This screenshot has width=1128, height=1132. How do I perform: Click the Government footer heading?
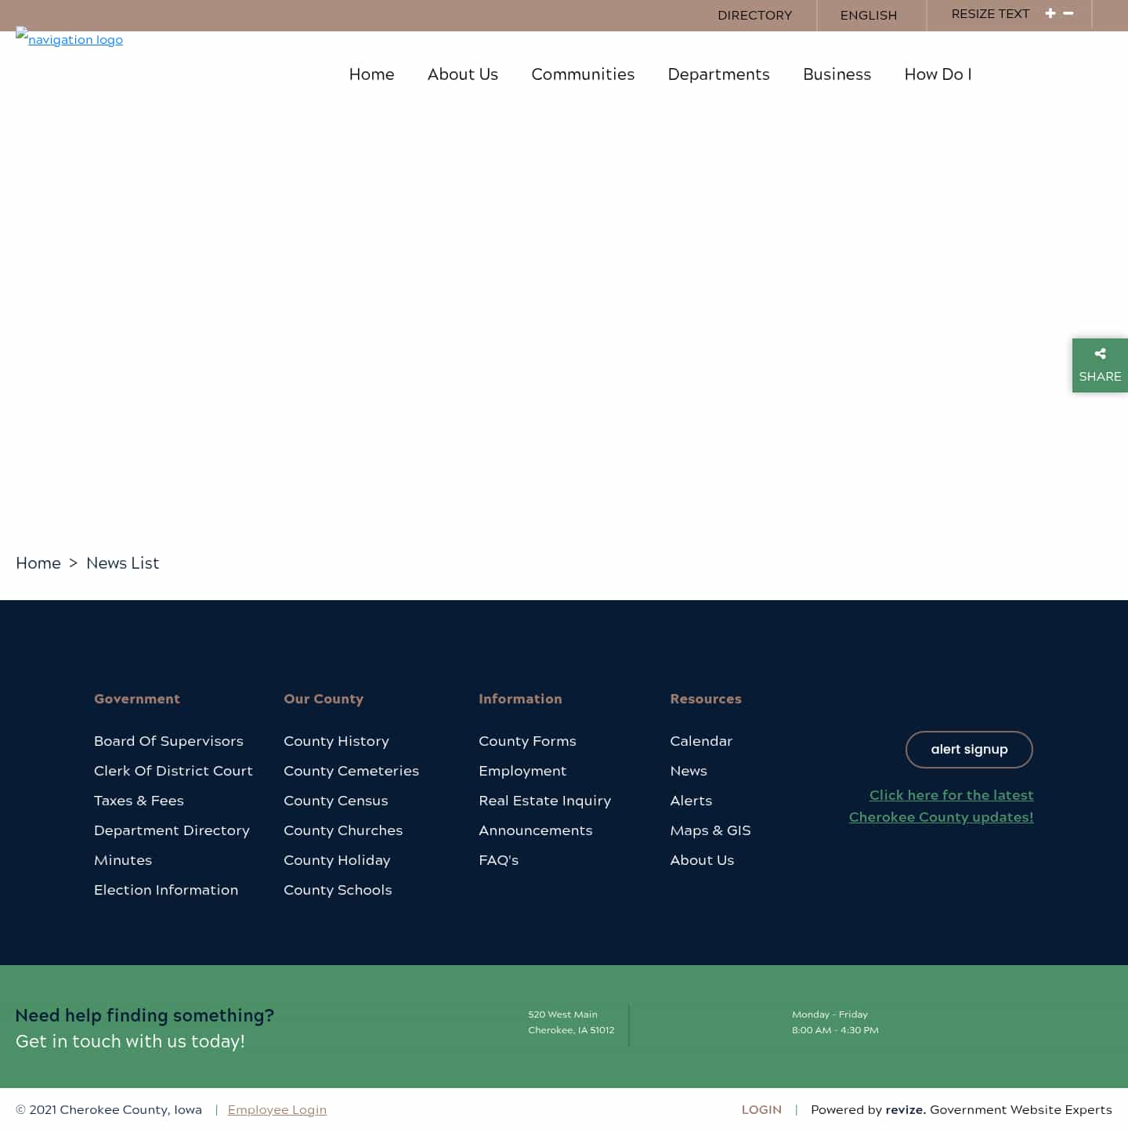137,699
